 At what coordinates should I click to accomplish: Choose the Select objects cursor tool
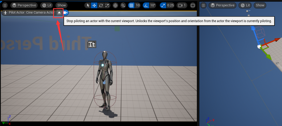(88, 5)
